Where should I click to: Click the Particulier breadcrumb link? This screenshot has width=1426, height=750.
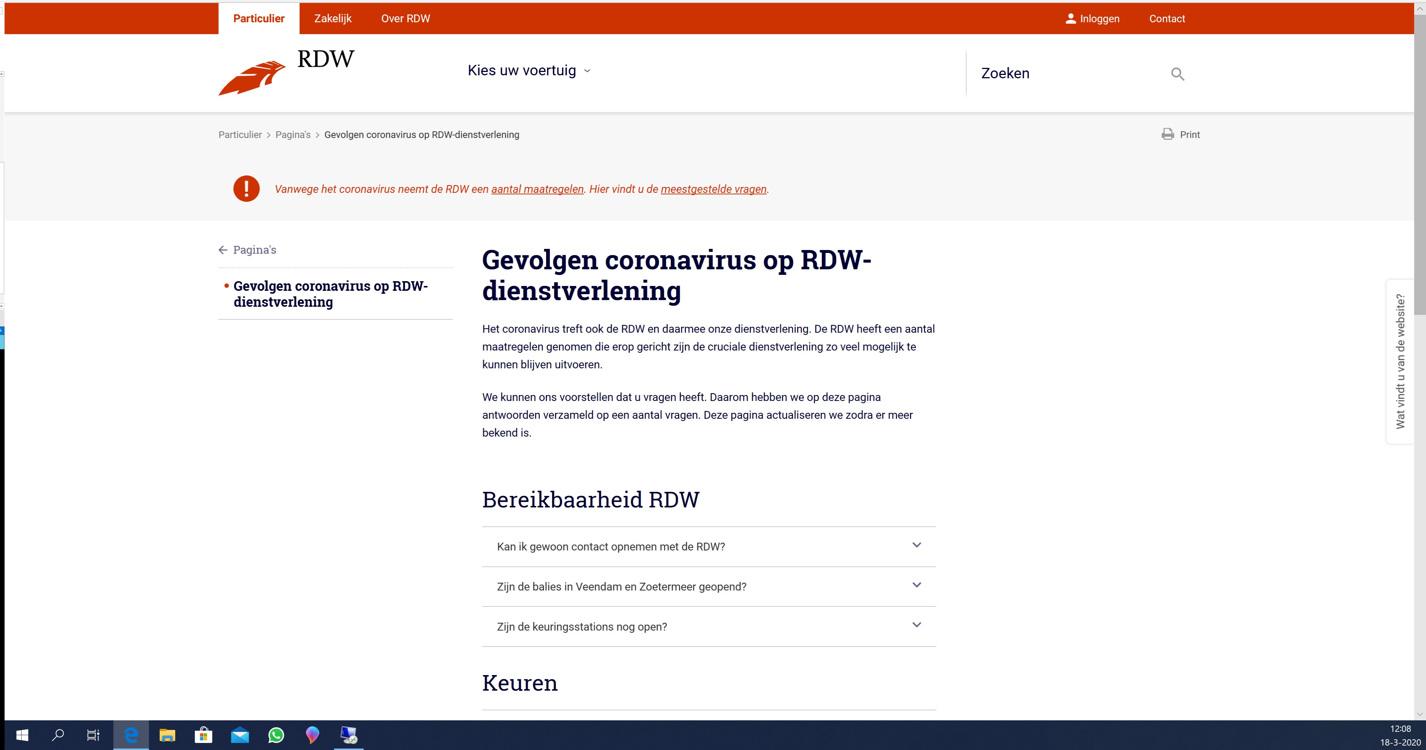(x=240, y=134)
